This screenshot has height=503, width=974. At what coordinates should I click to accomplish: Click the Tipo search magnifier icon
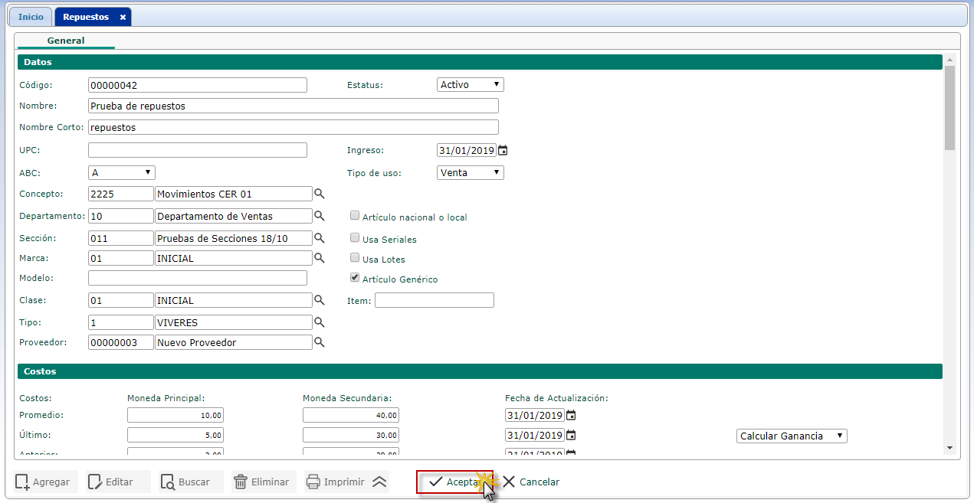point(320,322)
